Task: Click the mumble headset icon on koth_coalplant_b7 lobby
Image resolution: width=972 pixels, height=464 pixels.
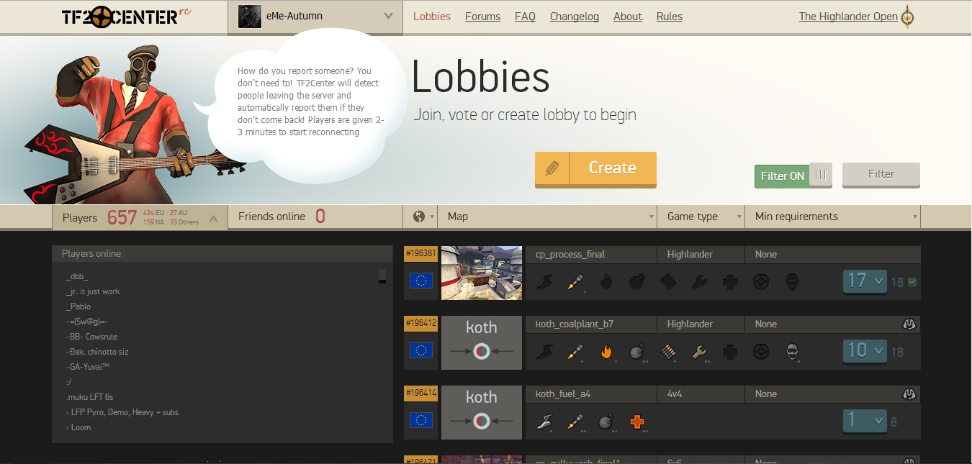Action: pyautogui.click(x=909, y=324)
